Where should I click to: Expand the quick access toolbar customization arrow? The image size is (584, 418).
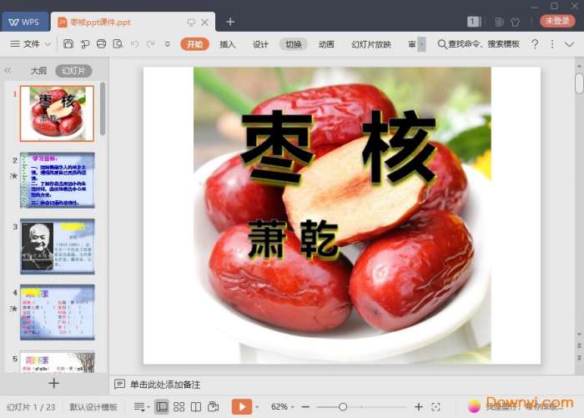click(x=168, y=44)
